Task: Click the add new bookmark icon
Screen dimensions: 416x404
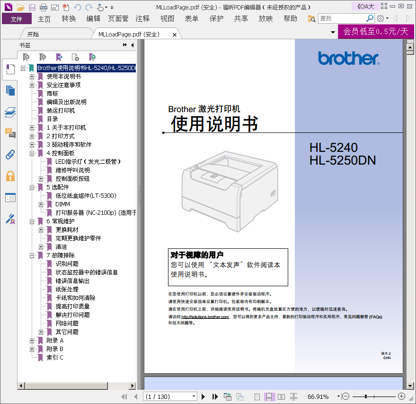Action: 43,57
